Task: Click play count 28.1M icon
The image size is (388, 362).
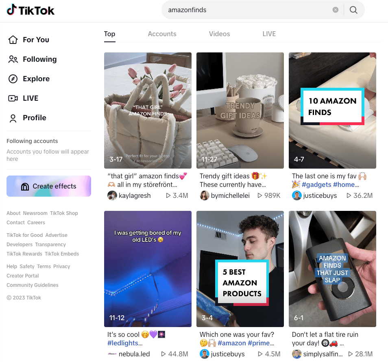Action: click(351, 354)
